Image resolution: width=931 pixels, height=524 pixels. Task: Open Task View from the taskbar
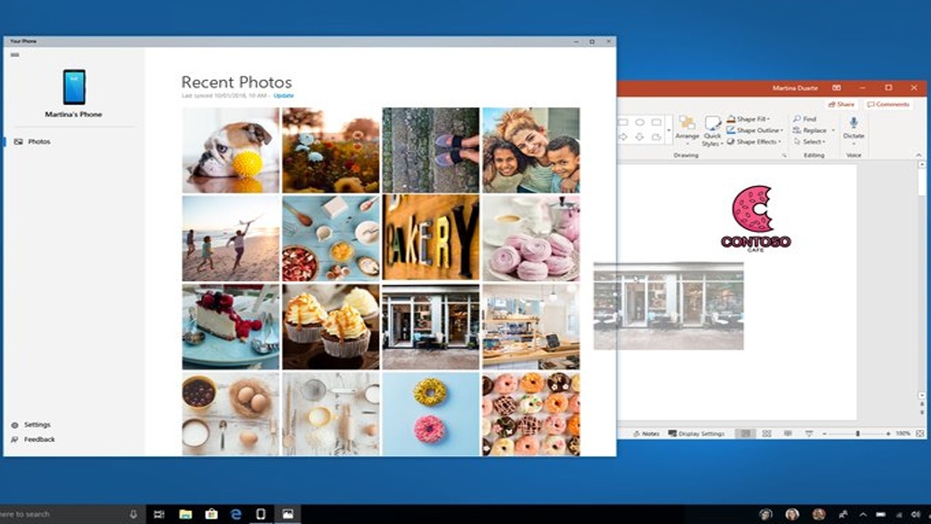159,515
